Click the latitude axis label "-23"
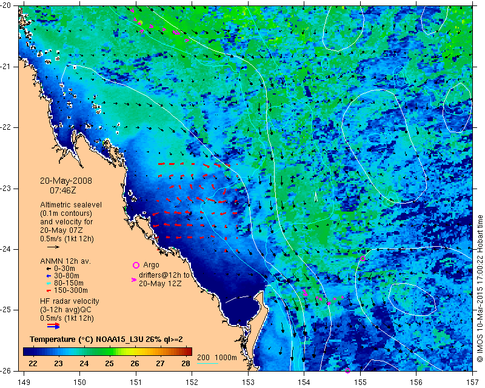Image resolution: width=485 pixels, height=388 pixels. (x=6, y=189)
